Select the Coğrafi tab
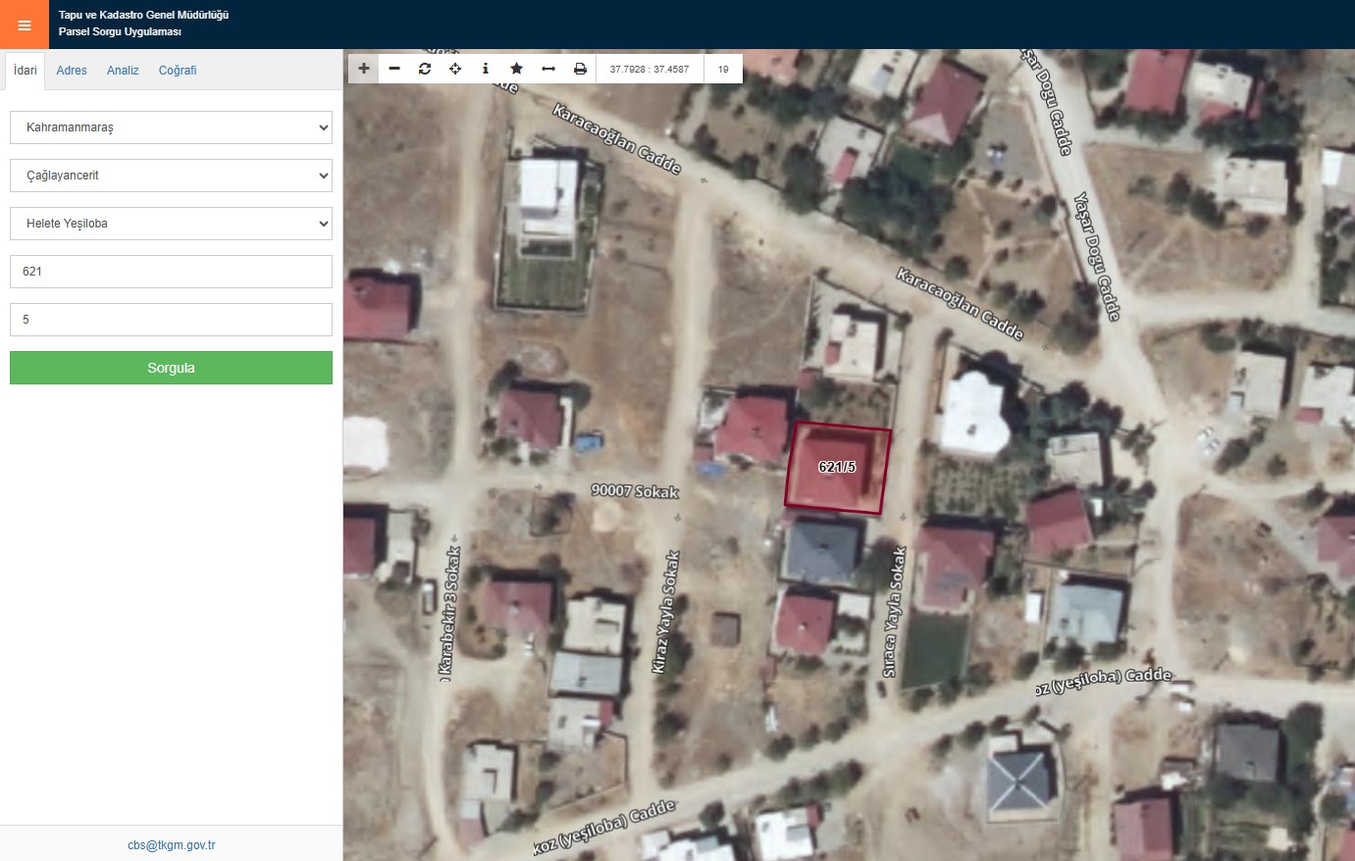The width and height of the screenshot is (1355, 861). [x=178, y=71]
